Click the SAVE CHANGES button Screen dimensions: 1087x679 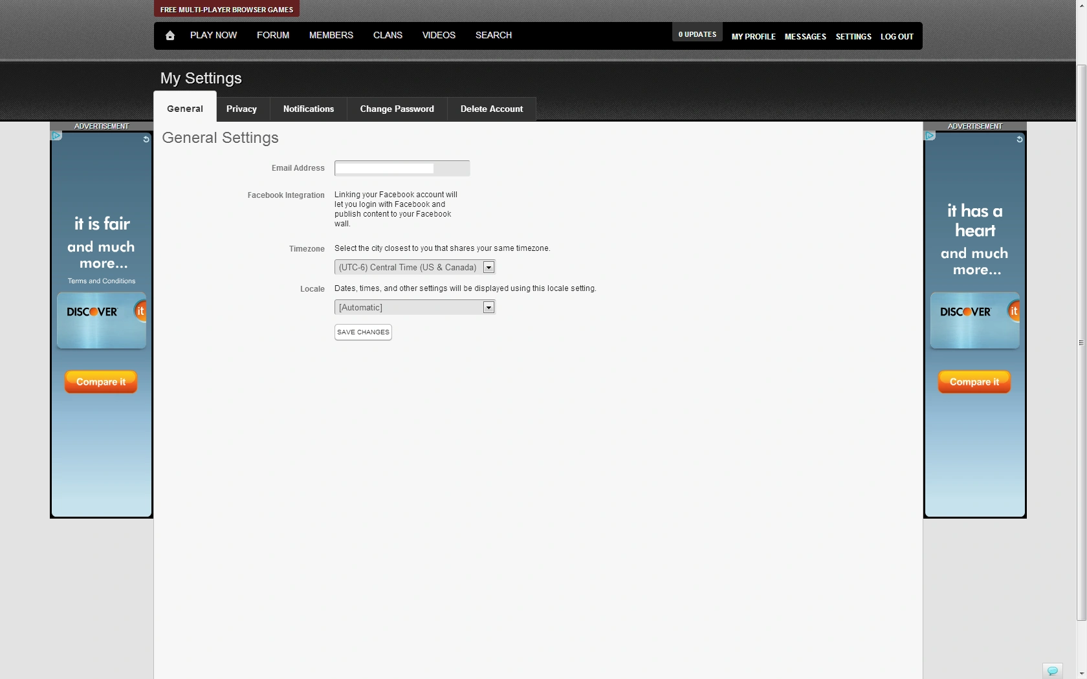click(363, 332)
